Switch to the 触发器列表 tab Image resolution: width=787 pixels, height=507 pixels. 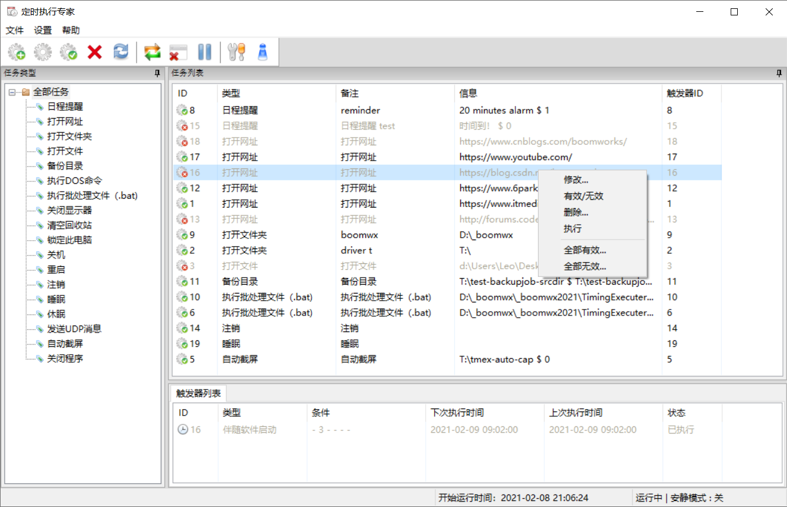click(x=198, y=393)
